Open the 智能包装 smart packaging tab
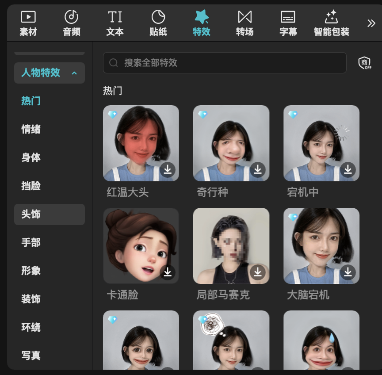 (331, 23)
